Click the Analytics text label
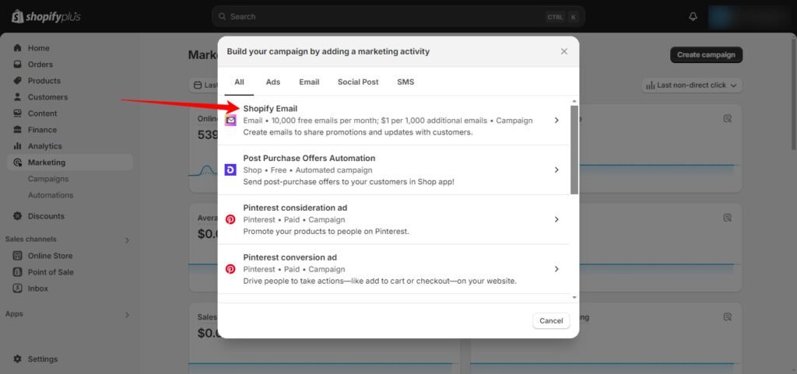 click(44, 146)
